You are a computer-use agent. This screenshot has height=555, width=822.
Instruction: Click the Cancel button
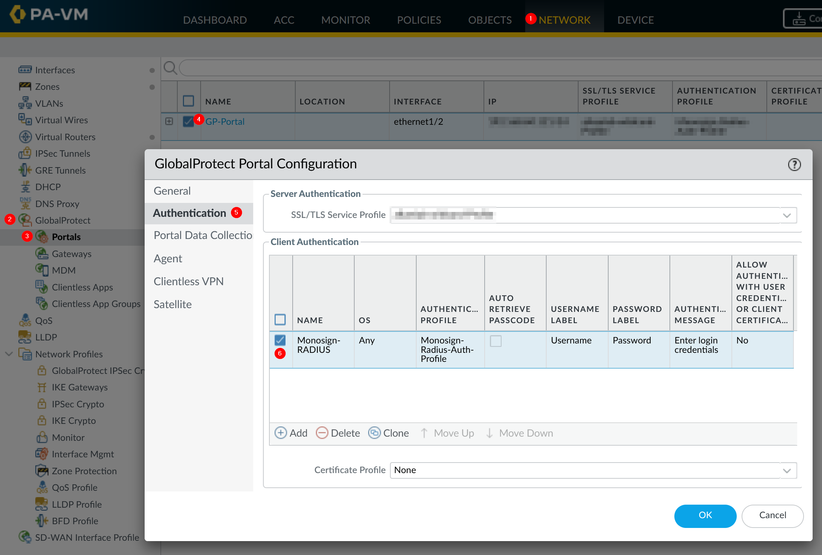[772, 515]
